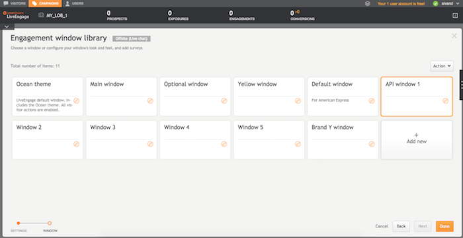Screen dimensions: 463x238
Task: Click the Done button
Action: (x=444, y=226)
